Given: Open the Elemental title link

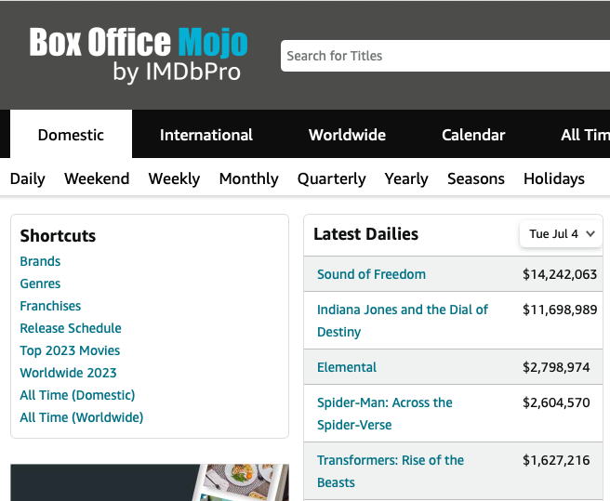Looking at the screenshot, I should click(x=347, y=367).
